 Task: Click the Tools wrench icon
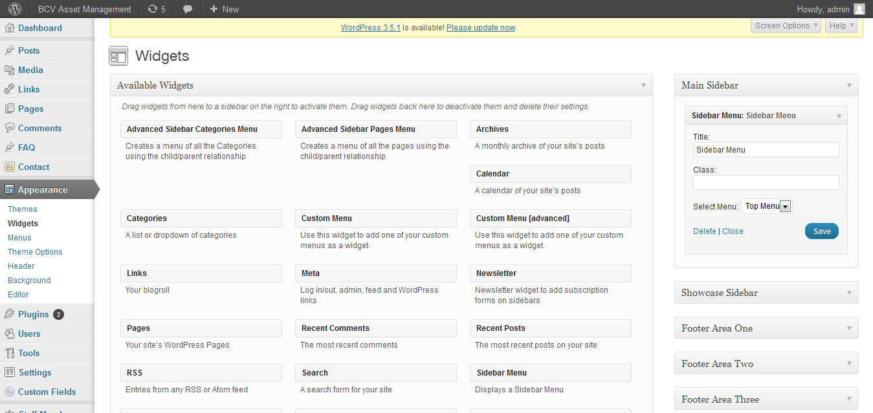pyautogui.click(x=9, y=353)
